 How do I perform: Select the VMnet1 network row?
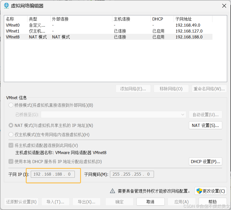[x=109, y=31]
